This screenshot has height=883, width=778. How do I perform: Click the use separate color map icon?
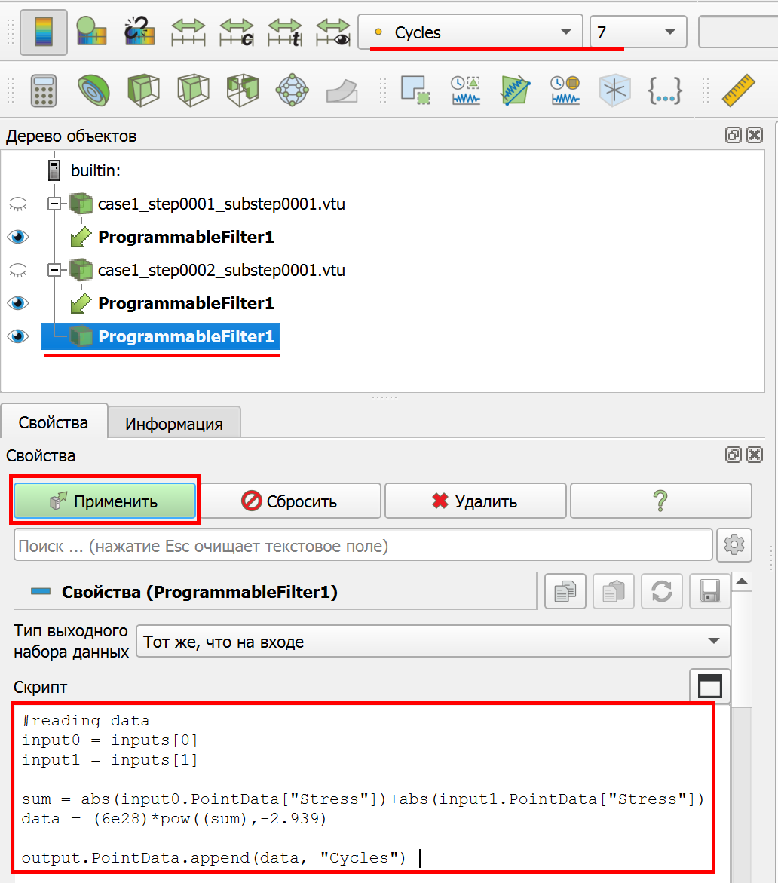click(x=139, y=32)
